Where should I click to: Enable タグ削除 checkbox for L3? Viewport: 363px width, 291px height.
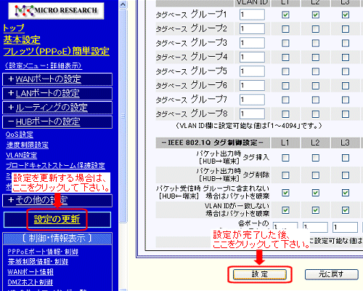pyautogui.click(x=346, y=175)
